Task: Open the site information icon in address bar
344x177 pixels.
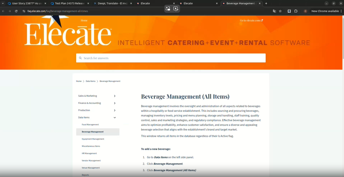Action: (24, 11)
